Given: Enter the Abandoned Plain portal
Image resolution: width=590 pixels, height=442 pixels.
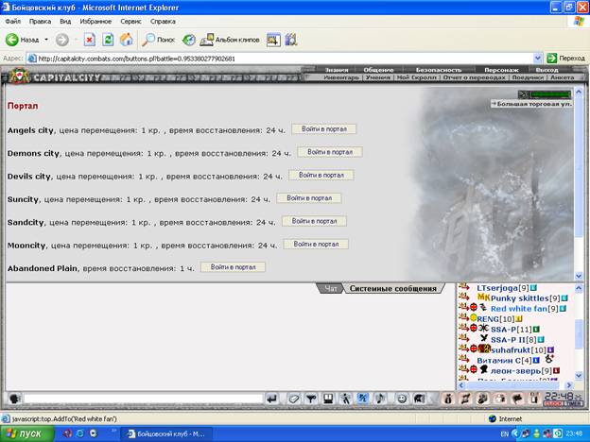Looking at the screenshot, I should tap(233, 267).
